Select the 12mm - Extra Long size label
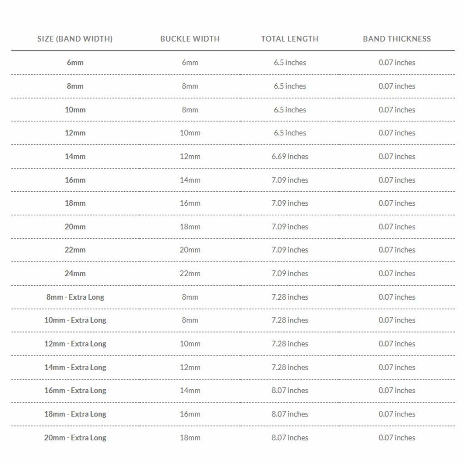Viewport: 465px width, 465px height. pyautogui.click(x=75, y=344)
